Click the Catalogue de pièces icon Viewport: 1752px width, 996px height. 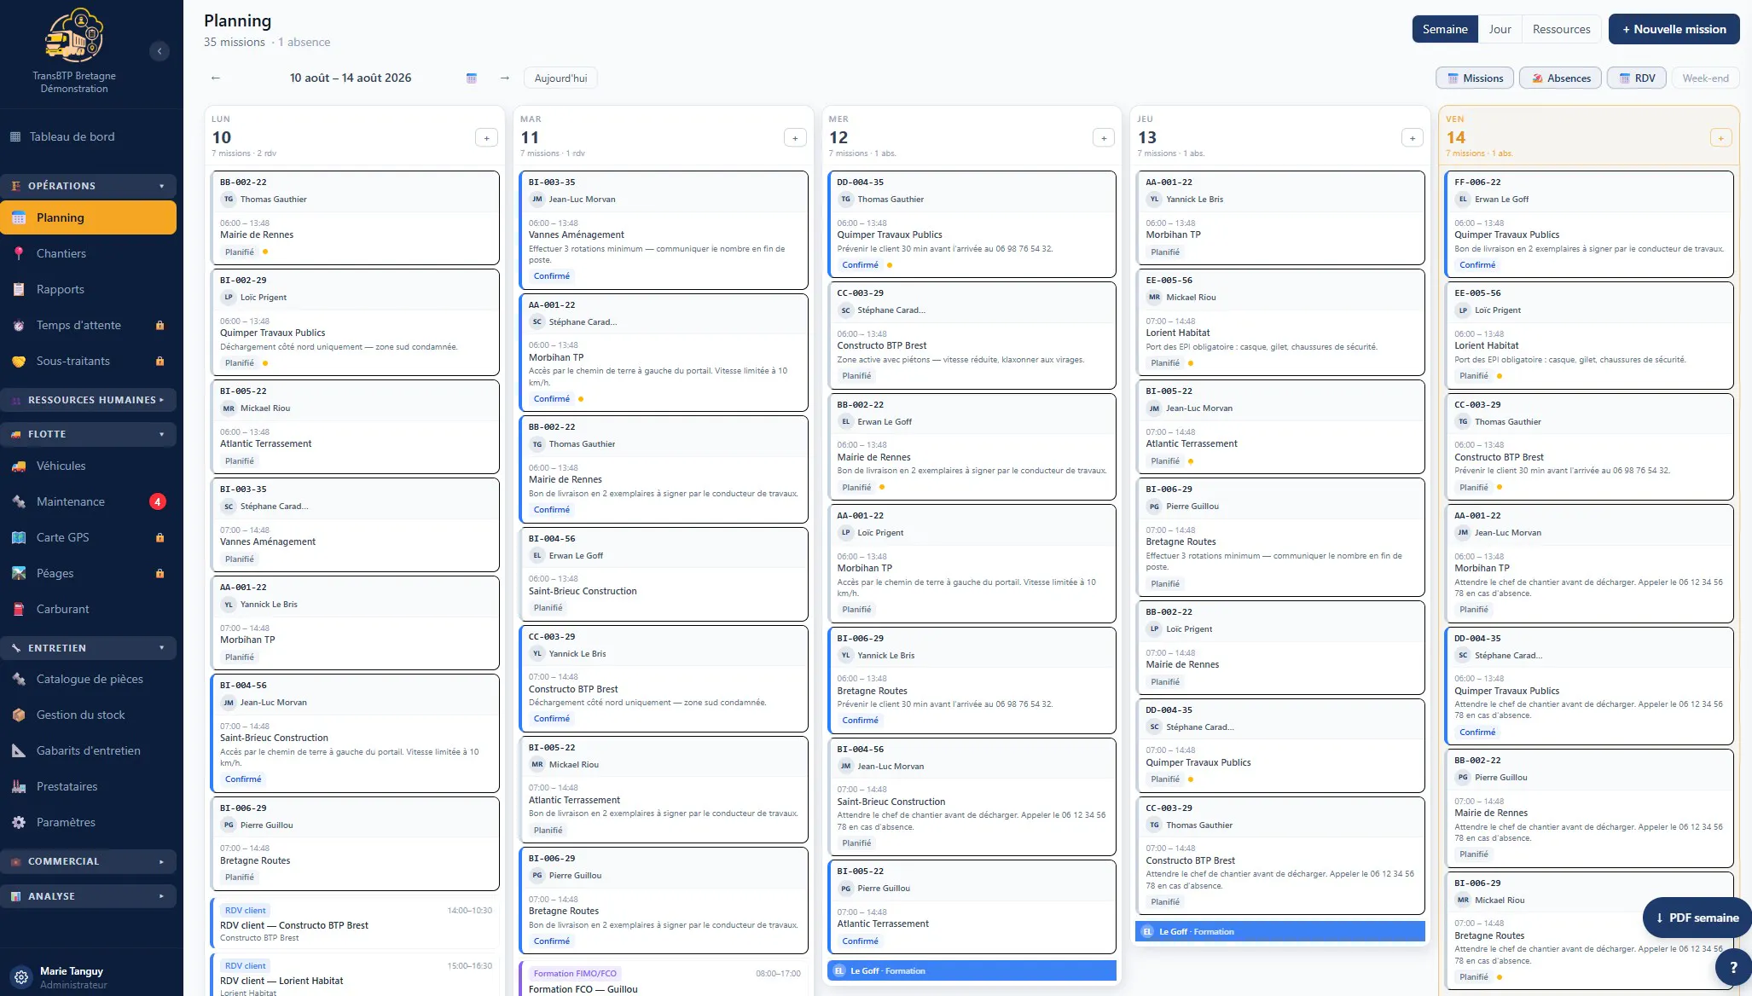(19, 679)
